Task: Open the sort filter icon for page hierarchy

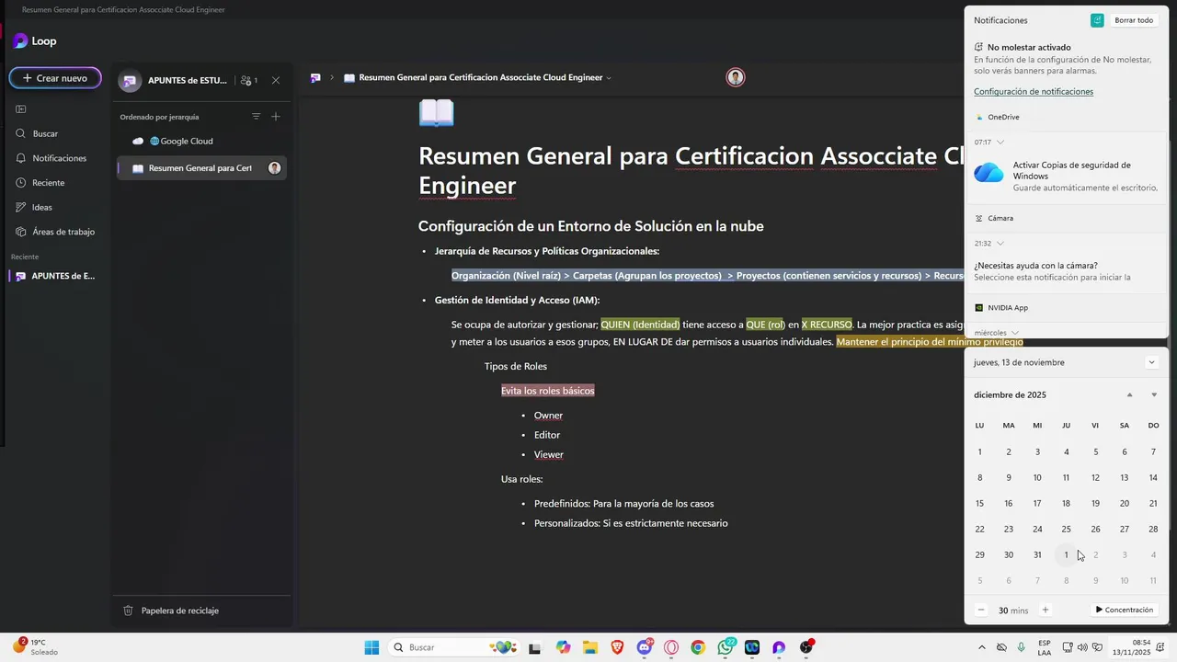Action: (x=256, y=117)
